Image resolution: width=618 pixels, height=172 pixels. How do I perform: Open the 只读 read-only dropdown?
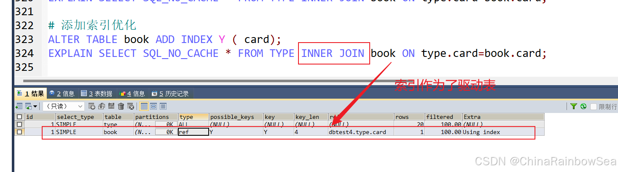(x=64, y=106)
